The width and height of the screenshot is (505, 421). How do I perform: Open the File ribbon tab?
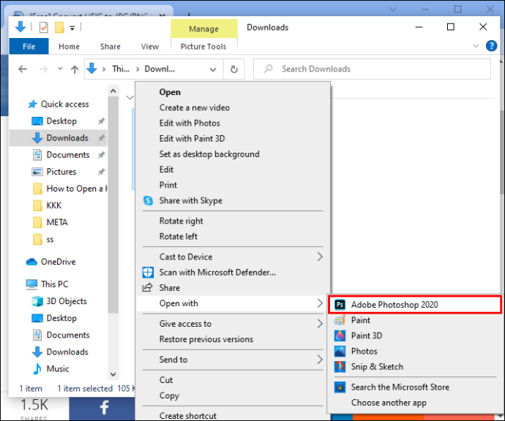(29, 47)
